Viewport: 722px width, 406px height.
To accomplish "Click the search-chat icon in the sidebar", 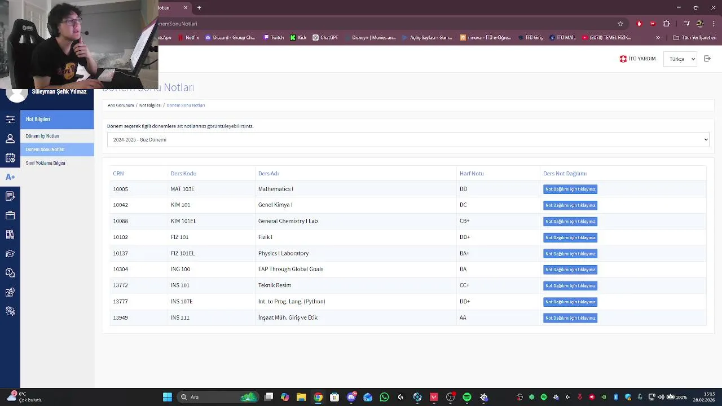I will pos(10,273).
